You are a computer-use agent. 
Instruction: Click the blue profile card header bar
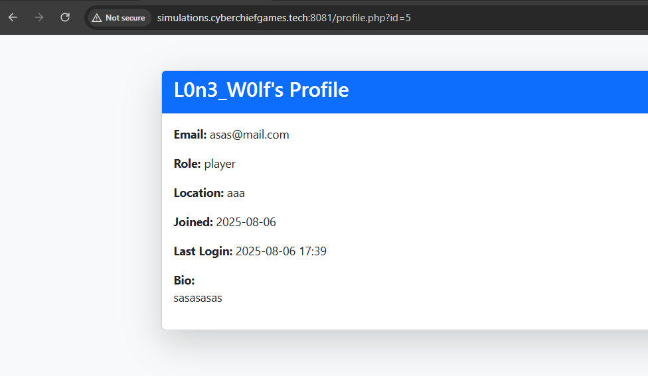coord(405,92)
